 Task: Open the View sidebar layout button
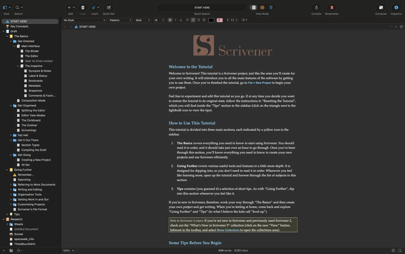[5, 8]
